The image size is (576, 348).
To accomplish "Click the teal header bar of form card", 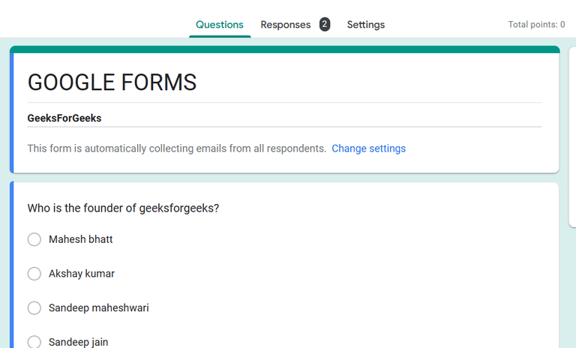I will click(x=285, y=49).
